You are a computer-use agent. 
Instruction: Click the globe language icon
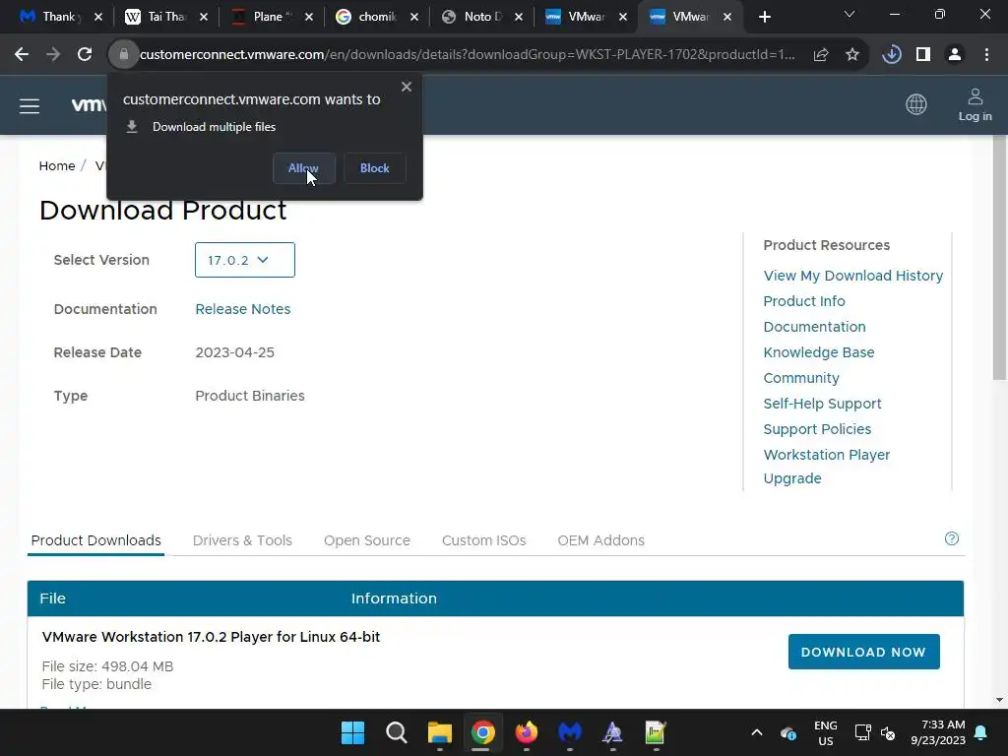[x=916, y=104]
